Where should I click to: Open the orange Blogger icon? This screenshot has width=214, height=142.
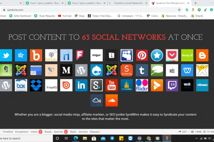(x=202, y=55)
